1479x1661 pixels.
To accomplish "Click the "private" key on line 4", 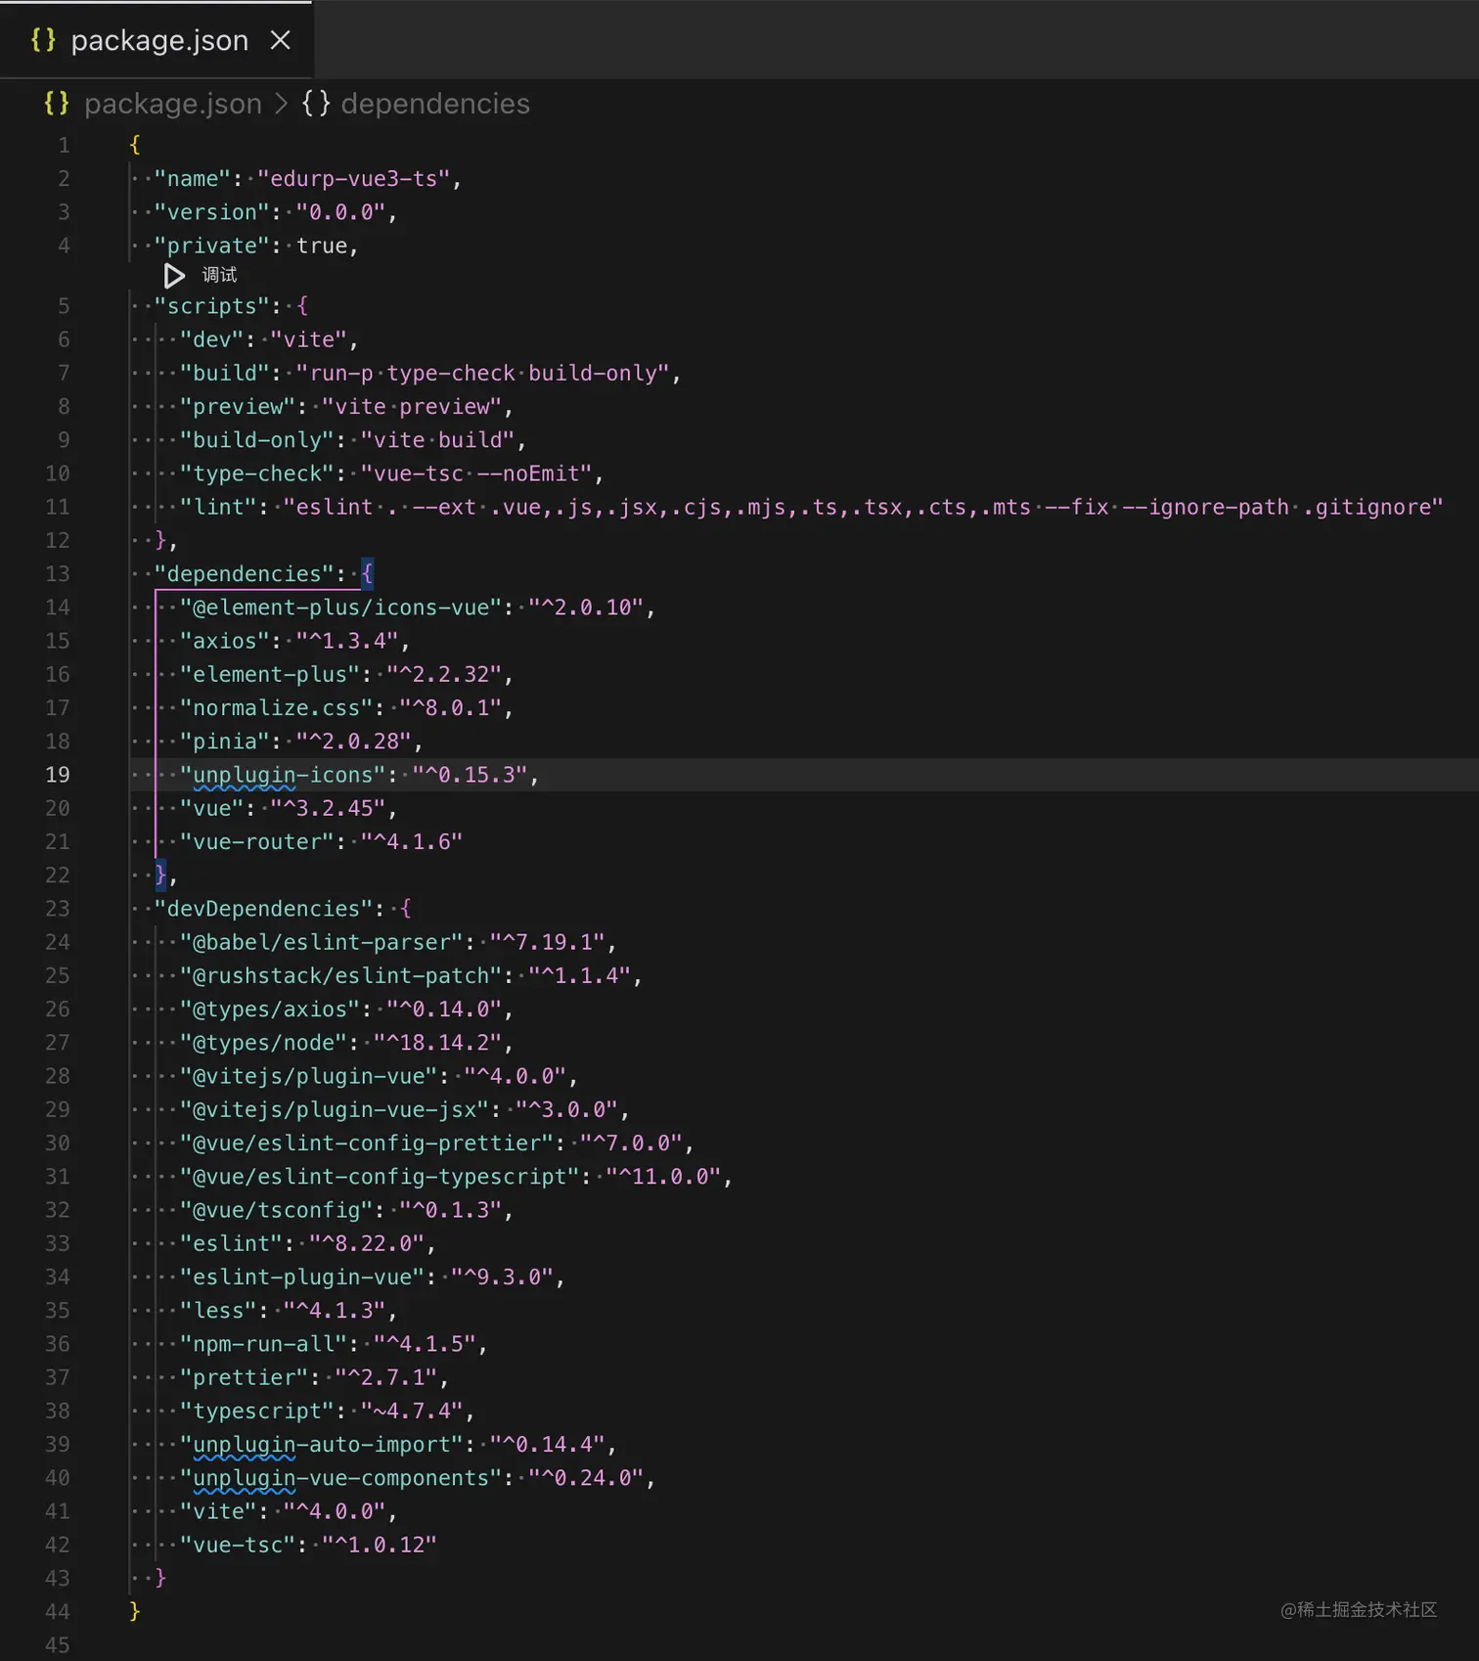I will click(x=212, y=246).
